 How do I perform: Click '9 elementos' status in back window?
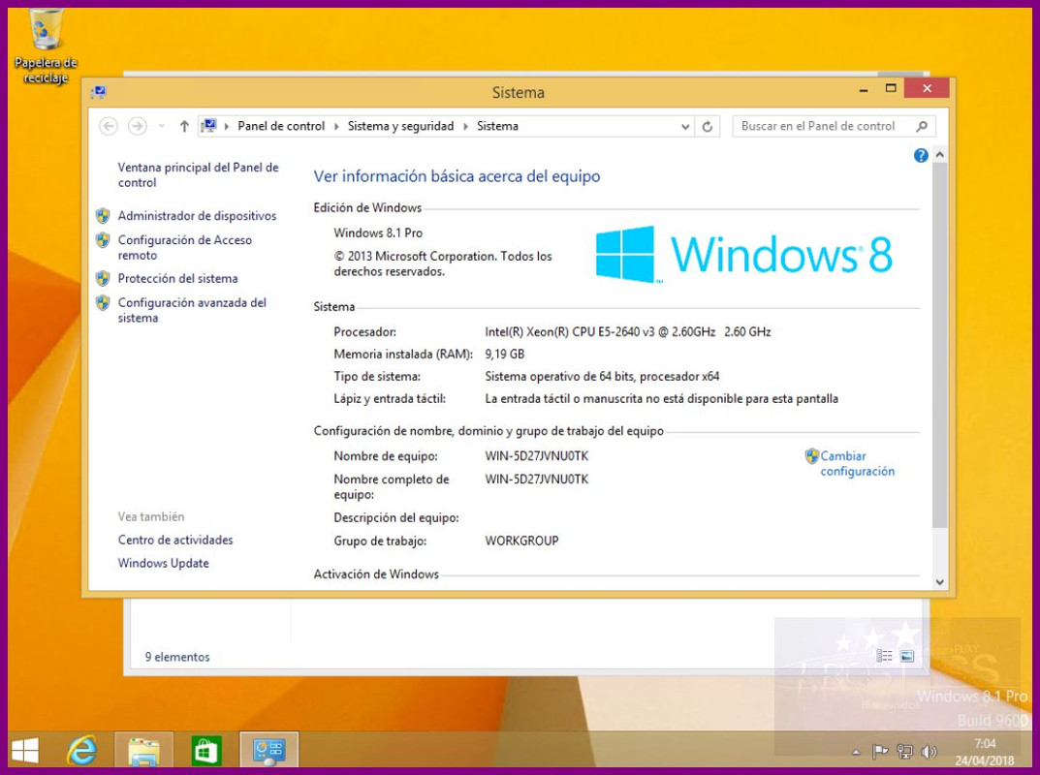(x=177, y=657)
